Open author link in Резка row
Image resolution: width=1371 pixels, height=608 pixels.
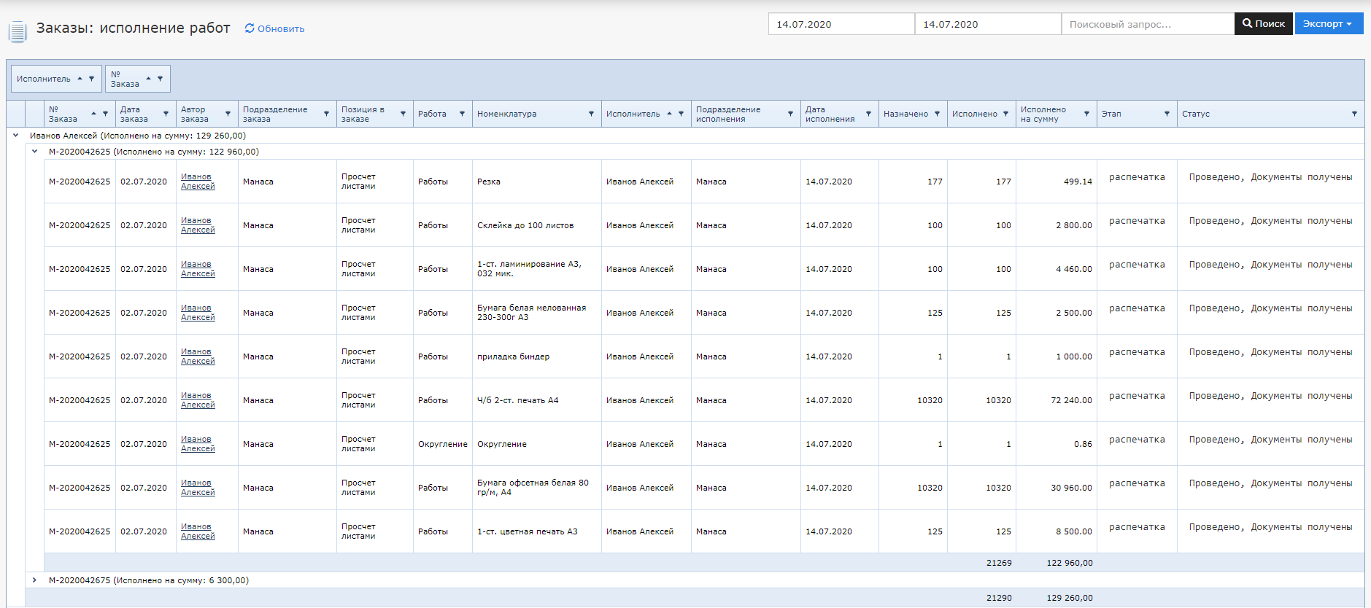click(198, 182)
